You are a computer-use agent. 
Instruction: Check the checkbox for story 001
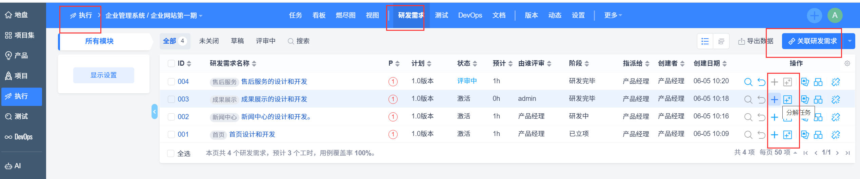click(x=172, y=134)
